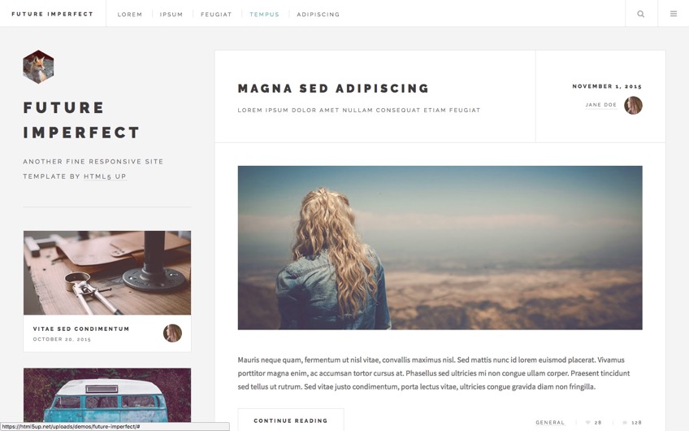Select the Adipiscing nav item

[x=318, y=15]
